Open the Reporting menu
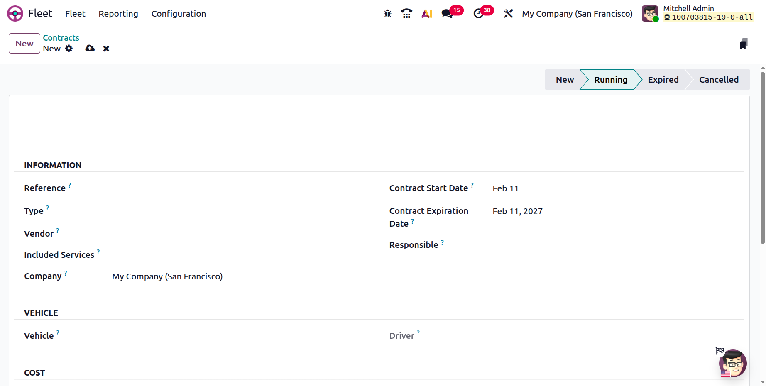The height and width of the screenshot is (386, 766). click(x=118, y=14)
